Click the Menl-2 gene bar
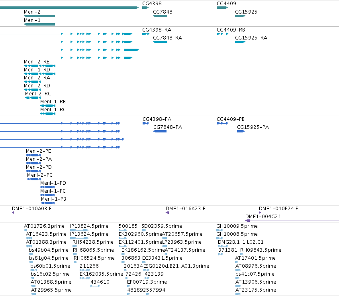 [39, 16]
